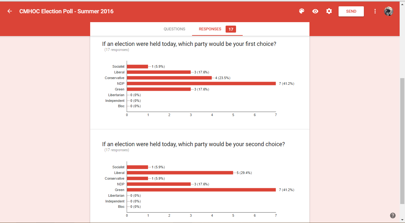Click the scrollbar down arrow

tap(402, 220)
